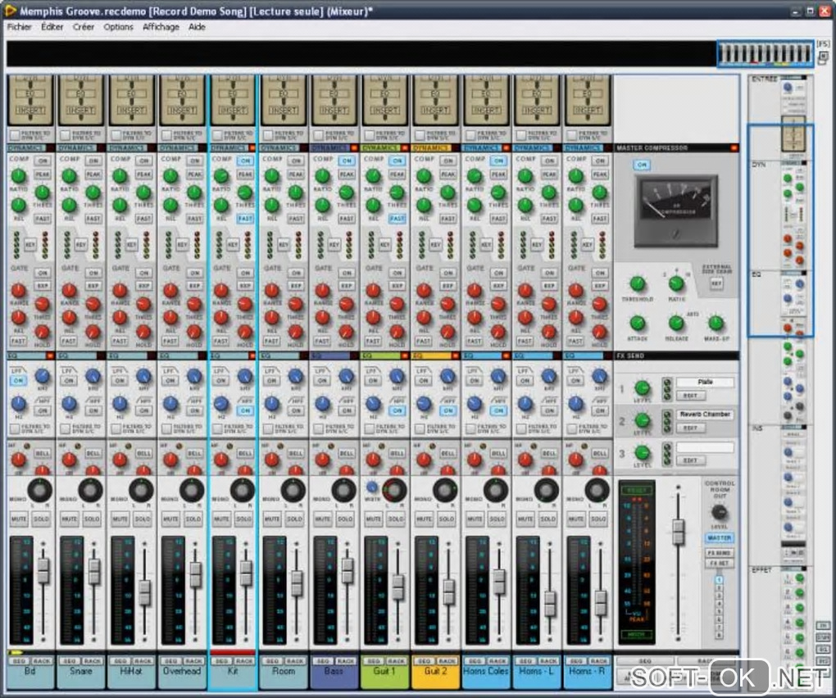Mute the Bd channel
Image resolution: width=836 pixels, height=698 pixels.
pos(18,519)
